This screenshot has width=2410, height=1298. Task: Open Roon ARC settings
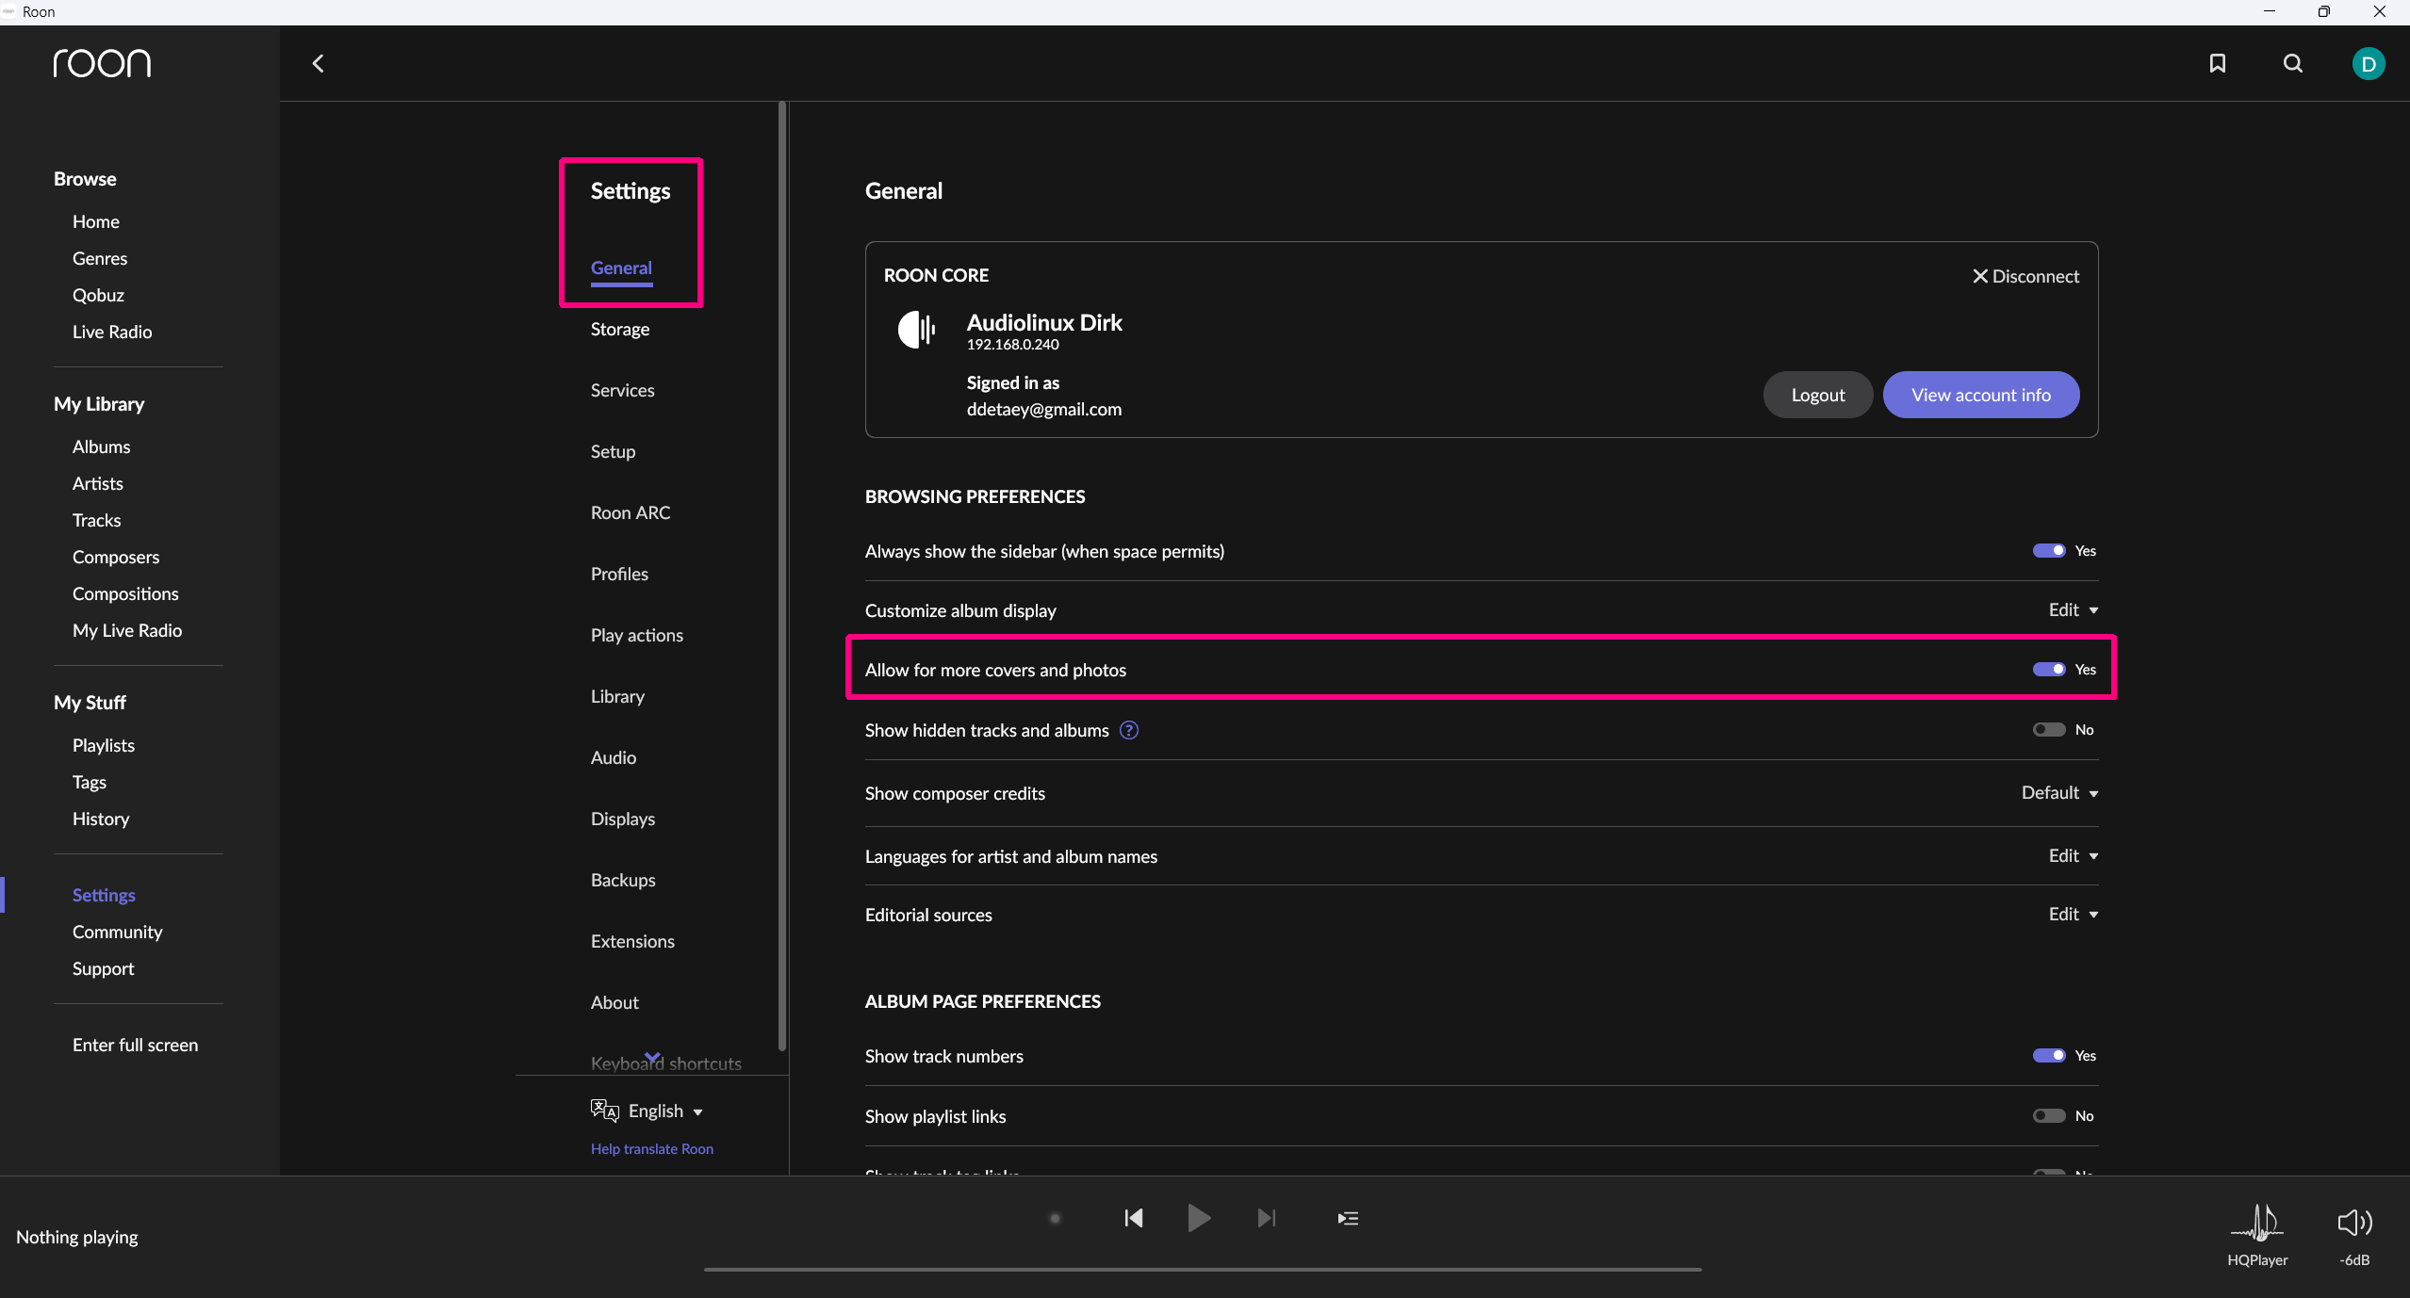pyautogui.click(x=631, y=513)
